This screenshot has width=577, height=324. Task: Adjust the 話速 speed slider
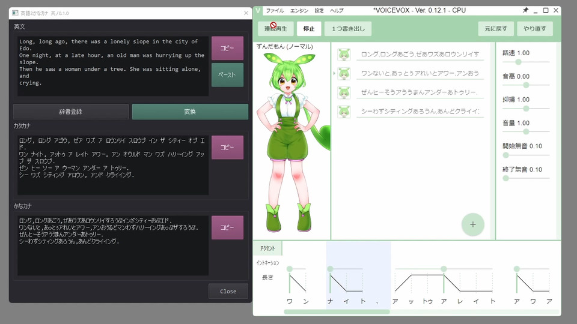pyautogui.click(x=518, y=62)
